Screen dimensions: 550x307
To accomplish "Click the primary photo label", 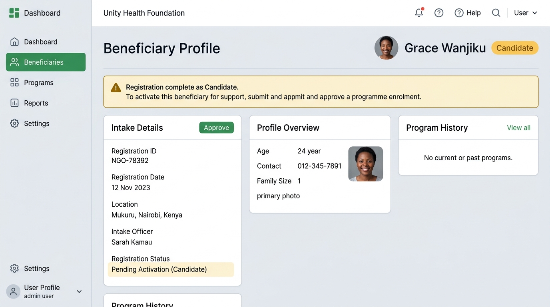I will [278, 196].
